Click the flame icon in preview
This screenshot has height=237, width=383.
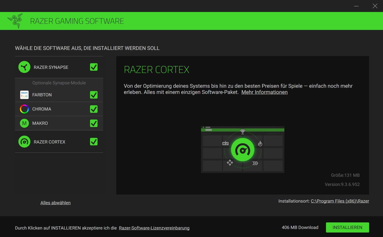(x=260, y=143)
